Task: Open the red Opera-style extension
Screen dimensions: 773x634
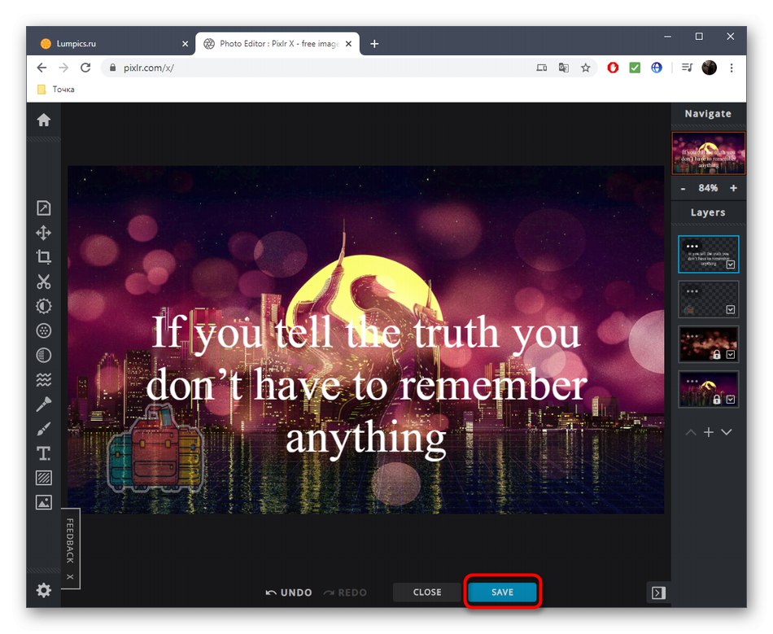Action: tap(613, 68)
